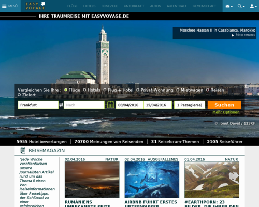The height and width of the screenshot is (207, 259).
Task: Open the Passagier(e) dropdown
Action: tap(190, 105)
